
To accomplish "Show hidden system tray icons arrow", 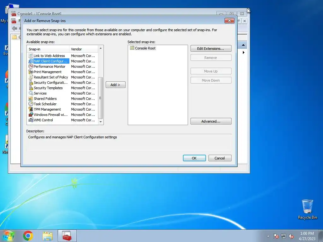I will click(268, 236).
